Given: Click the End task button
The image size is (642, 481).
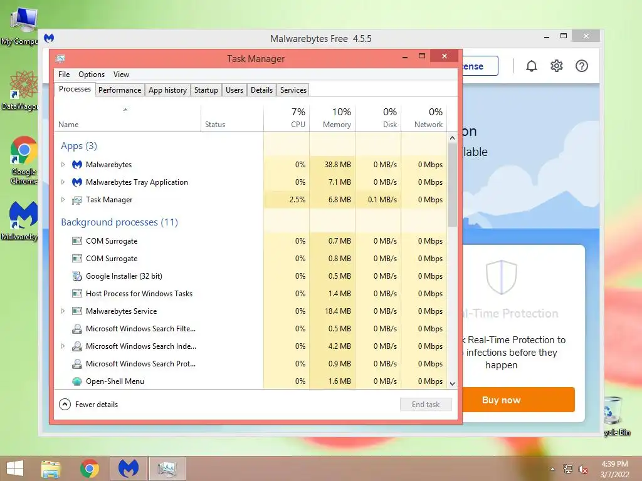Looking at the screenshot, I should click(426, 405).
